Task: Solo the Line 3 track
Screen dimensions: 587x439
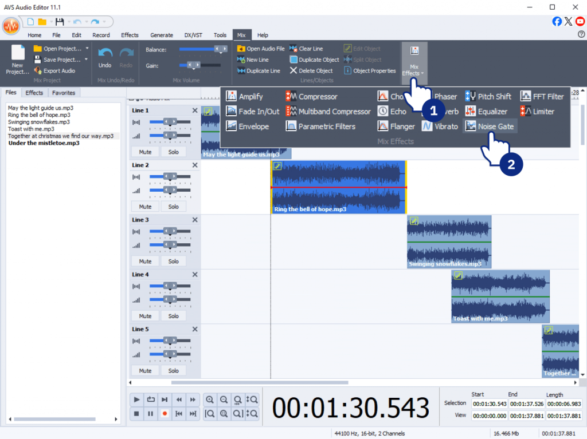Action: click(x=173, y=262)
